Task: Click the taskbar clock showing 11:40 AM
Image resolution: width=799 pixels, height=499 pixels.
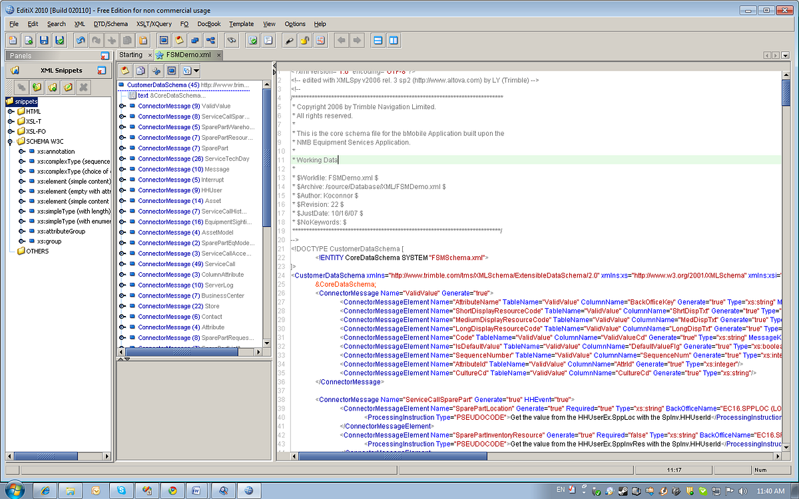Action: coord(771,490)
